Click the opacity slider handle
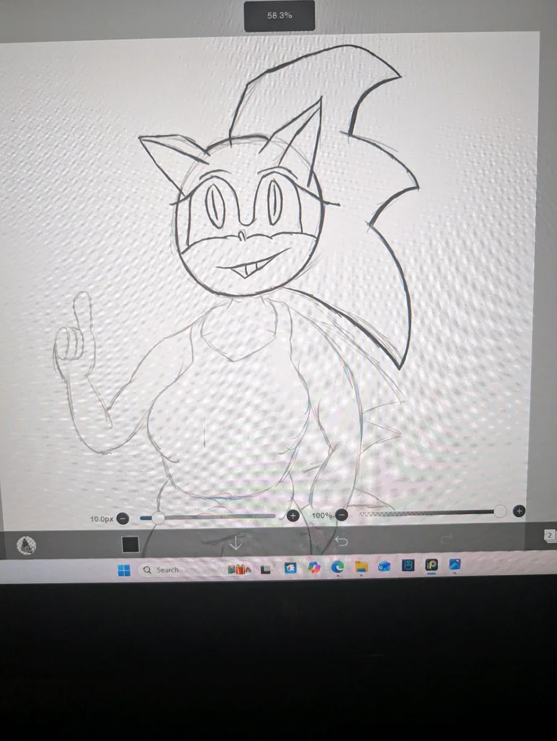 tap(500, 511)
